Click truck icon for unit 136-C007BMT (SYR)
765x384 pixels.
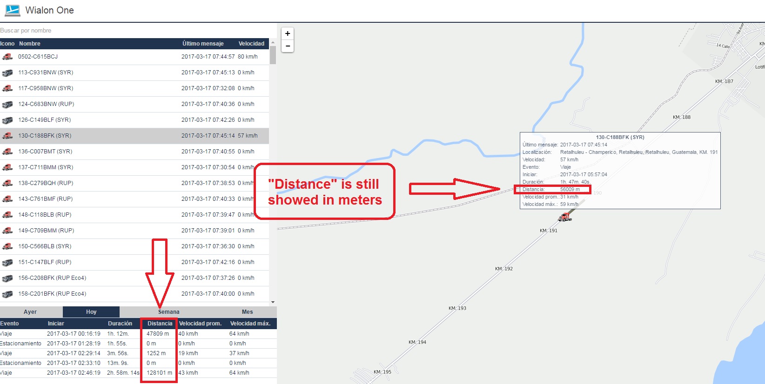click(x=7, y=152)
